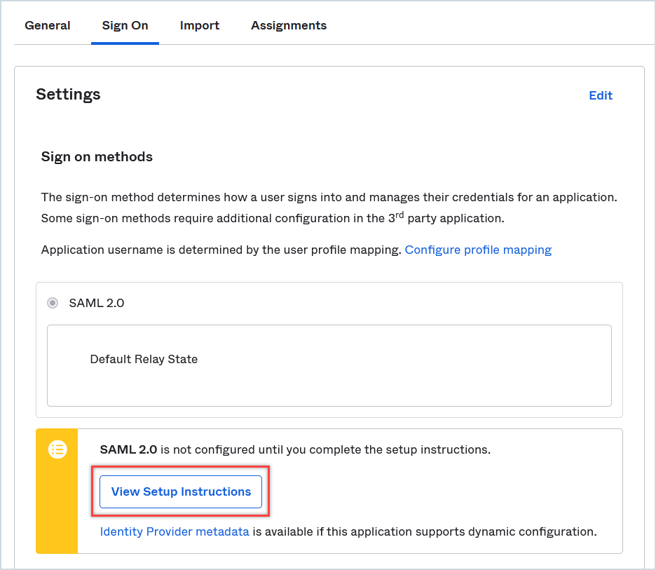
Task: Click the yellow warning banner stripe
Action: (57, 505)
